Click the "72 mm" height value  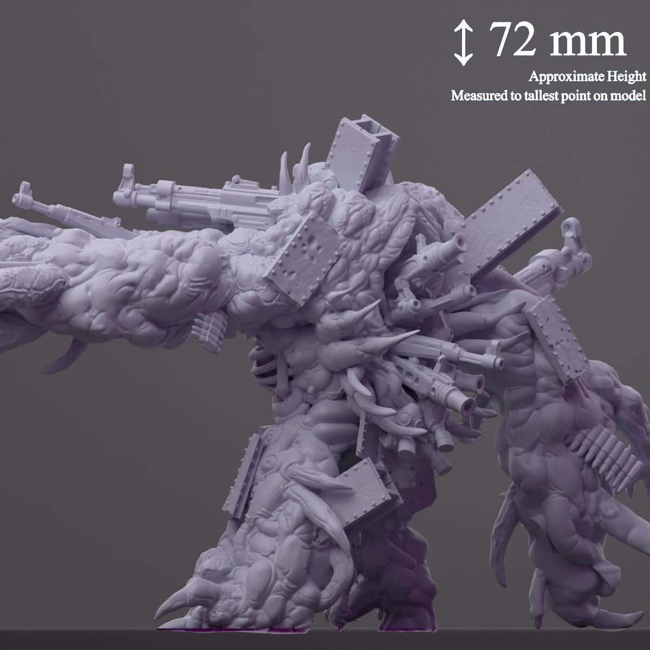(x=558, y=41)
